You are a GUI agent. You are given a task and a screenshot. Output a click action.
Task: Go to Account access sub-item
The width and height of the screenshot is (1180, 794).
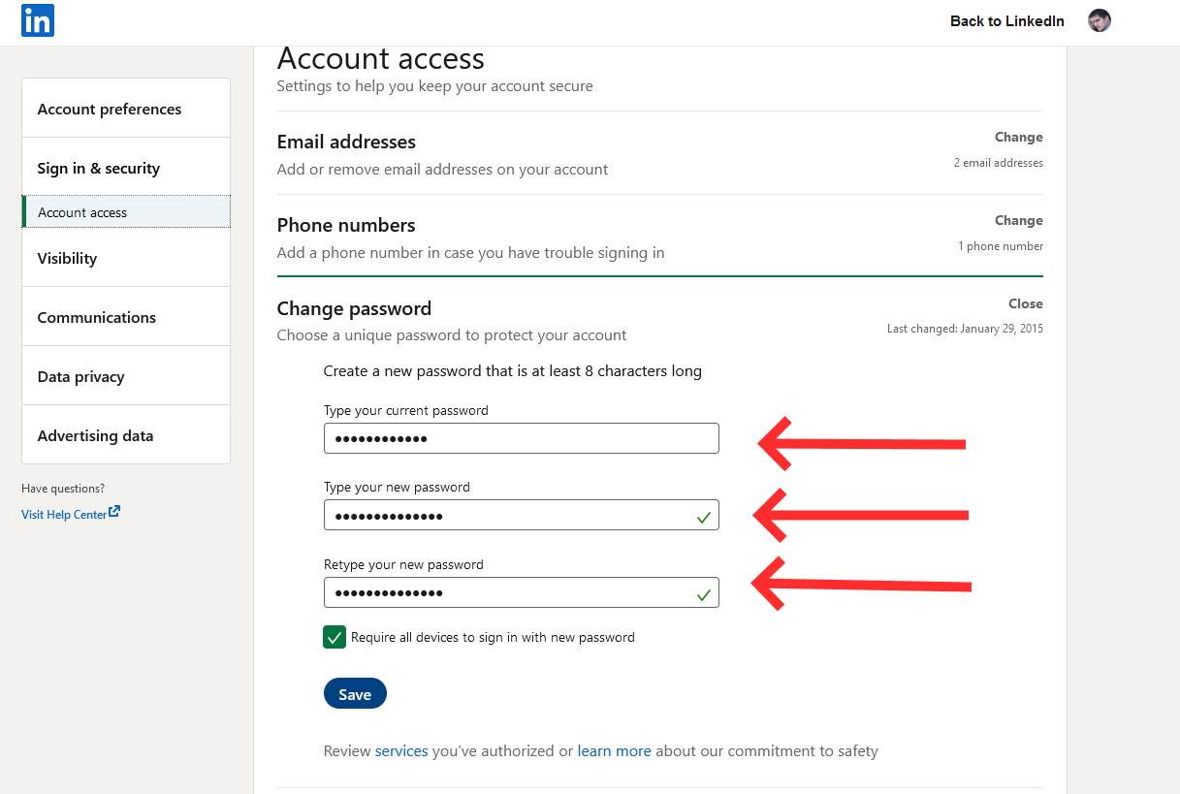pos(82,212)
